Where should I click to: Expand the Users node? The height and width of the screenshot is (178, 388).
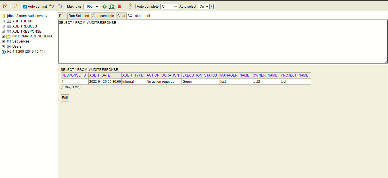point(3,46)
